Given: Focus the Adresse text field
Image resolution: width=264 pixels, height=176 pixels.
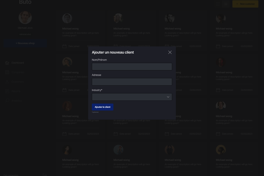Looking at the screenshot, I should 132,82.
